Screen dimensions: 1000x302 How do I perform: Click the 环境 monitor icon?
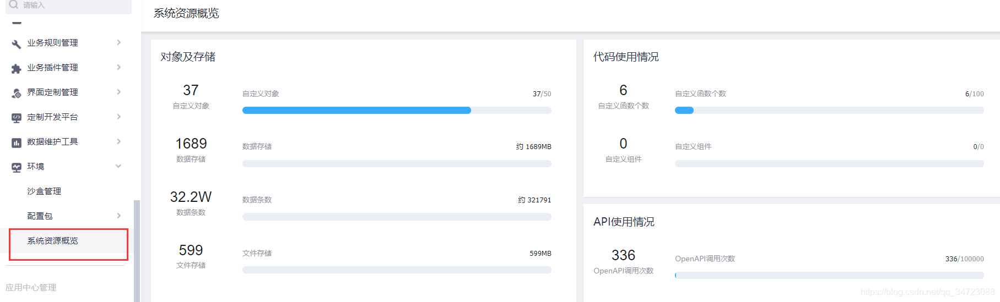(x=17, y=167)
